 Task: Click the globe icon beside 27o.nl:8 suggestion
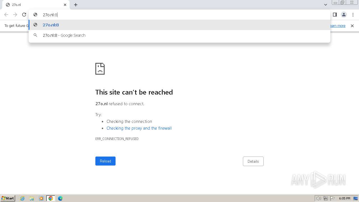(x=35, y=25)
